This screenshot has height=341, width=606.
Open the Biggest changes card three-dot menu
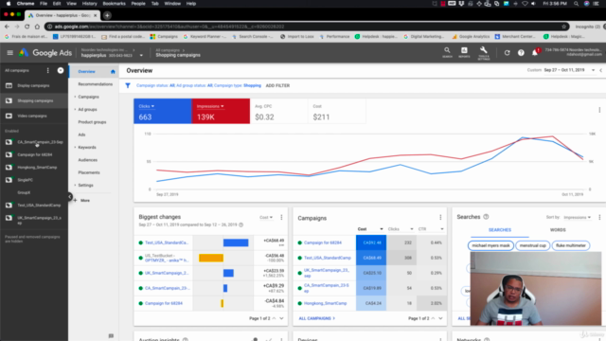point(281,217)
